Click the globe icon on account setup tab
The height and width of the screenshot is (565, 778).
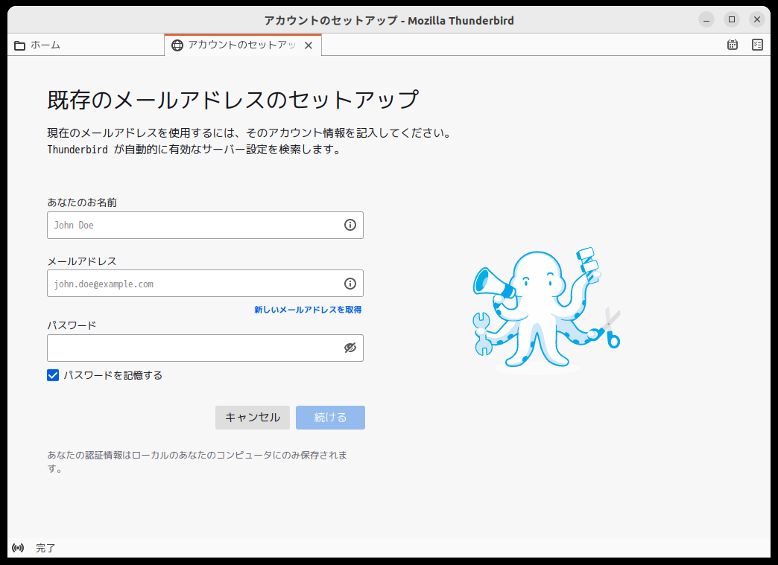click(177, 45)
